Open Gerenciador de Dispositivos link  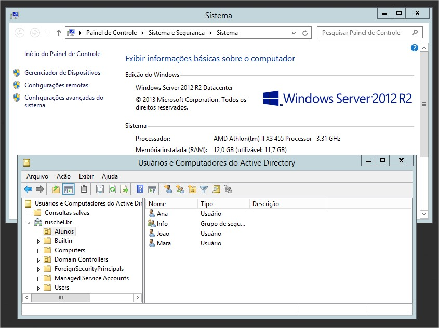[62, 73]
